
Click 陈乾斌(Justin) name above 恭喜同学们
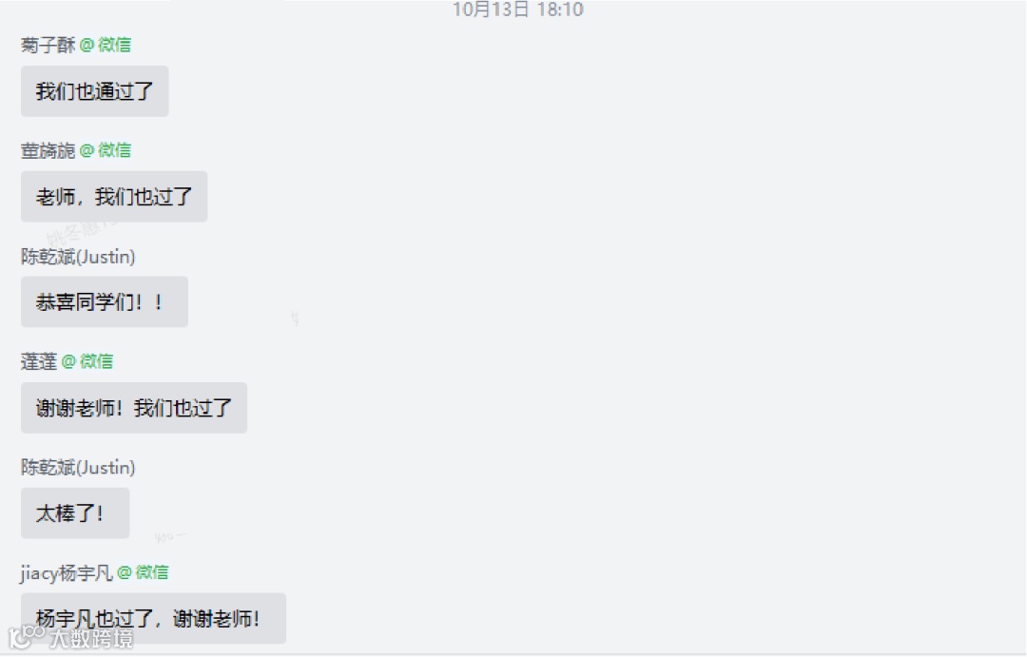click(x=78, y=256)
